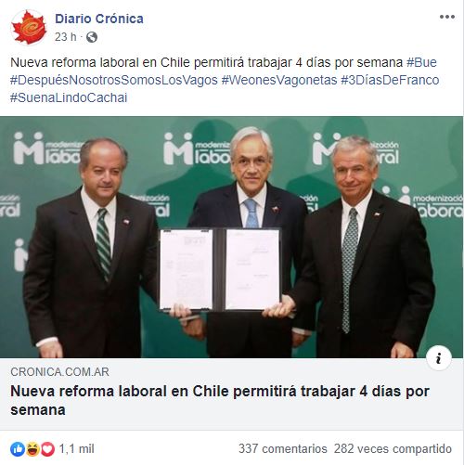This screenshot has width=464, height=465.
Task: Click the blue Like reaction icon
Action: (x=18, y=448)
